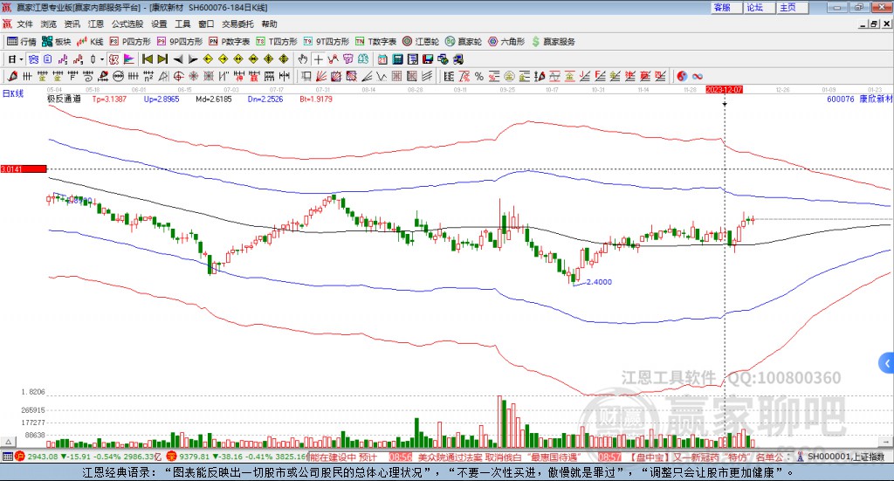
Task: Open the P四方形 tool
Action: (130, 42)
